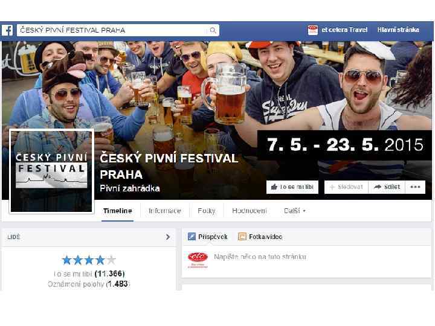Click the search magnifier icon

tap(213, 30)
